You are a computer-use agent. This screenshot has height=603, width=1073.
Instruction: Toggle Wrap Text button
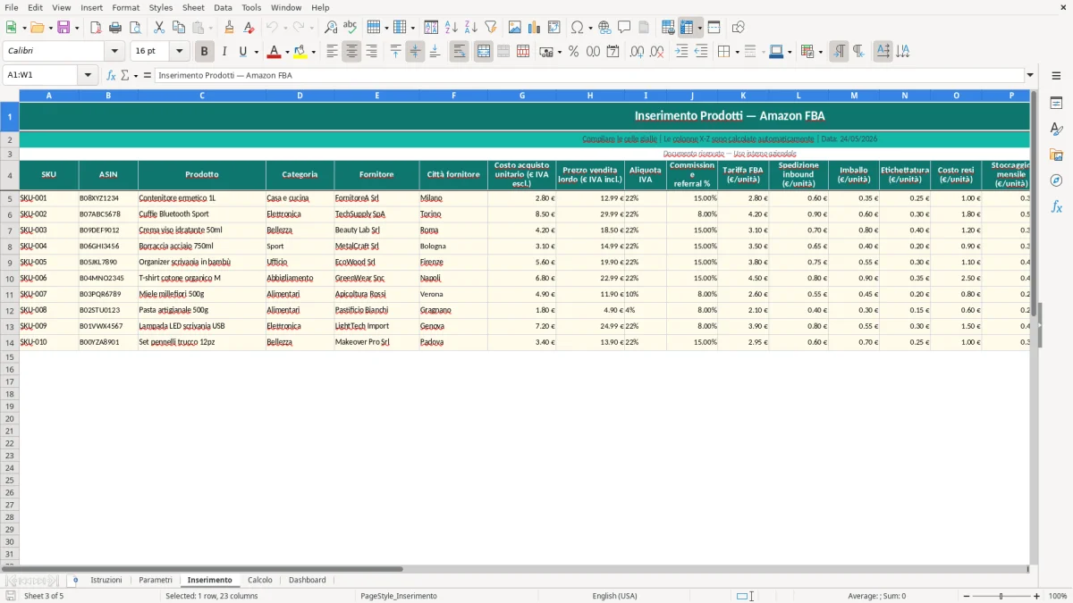click(x=459, y=51)
